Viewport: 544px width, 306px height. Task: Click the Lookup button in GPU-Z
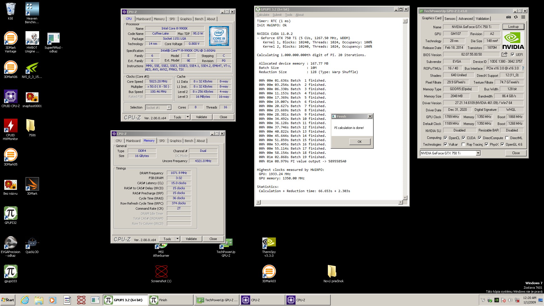[x=513, y=27]
